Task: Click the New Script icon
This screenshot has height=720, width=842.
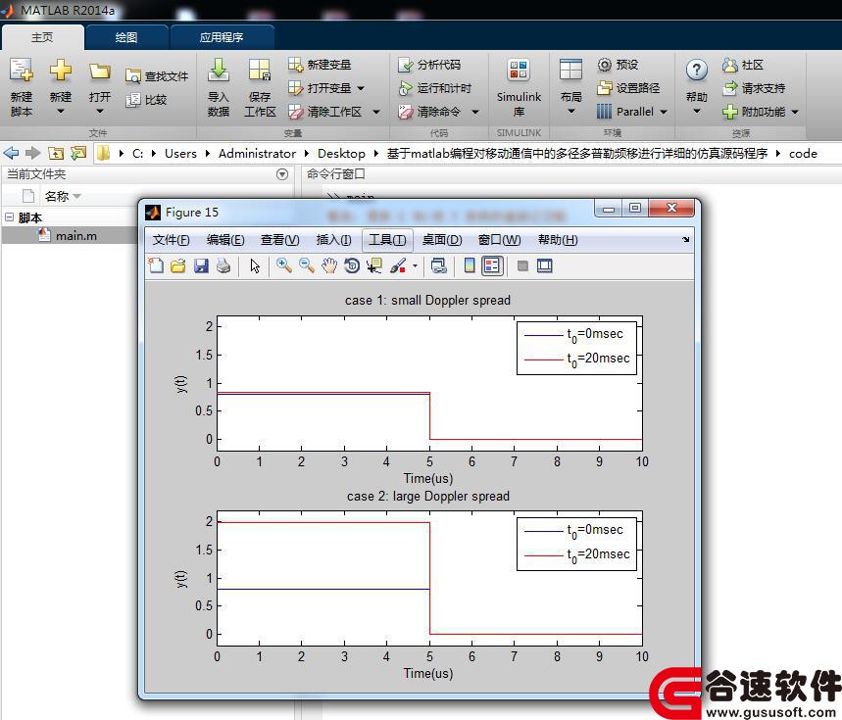Action: click(22, 71)
